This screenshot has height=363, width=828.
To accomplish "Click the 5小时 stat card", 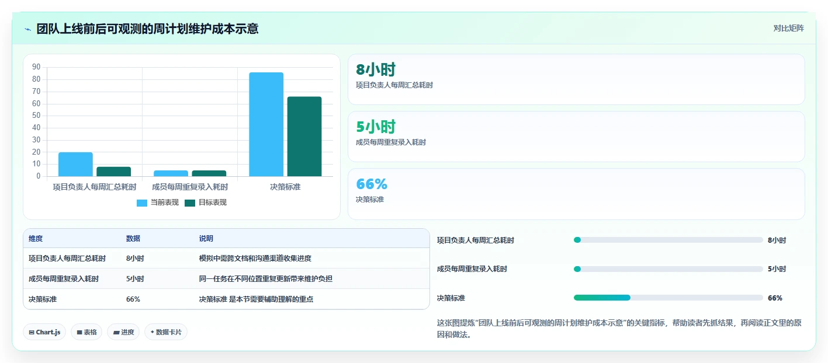I will 576,137.
